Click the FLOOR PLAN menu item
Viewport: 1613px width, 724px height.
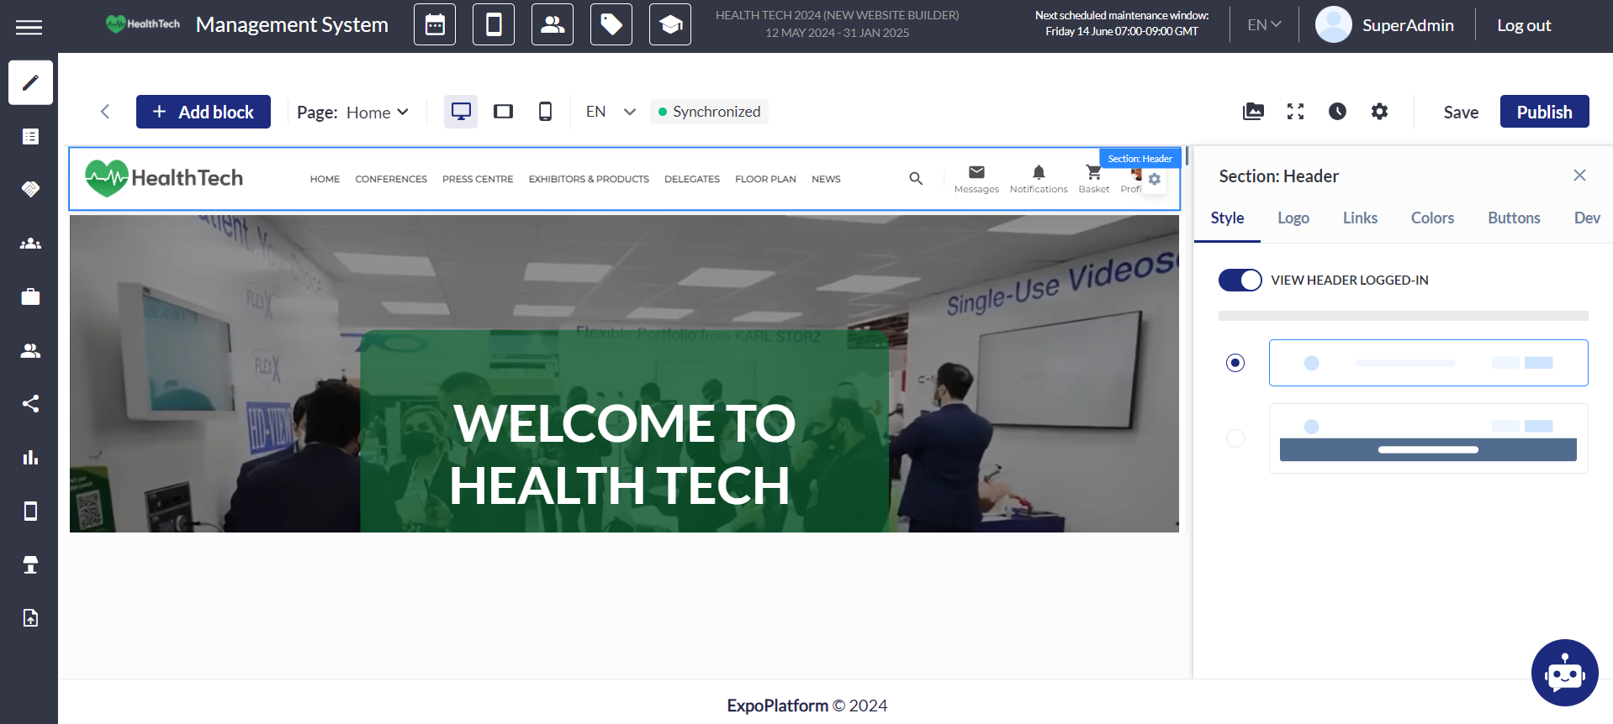coord(765,179)
